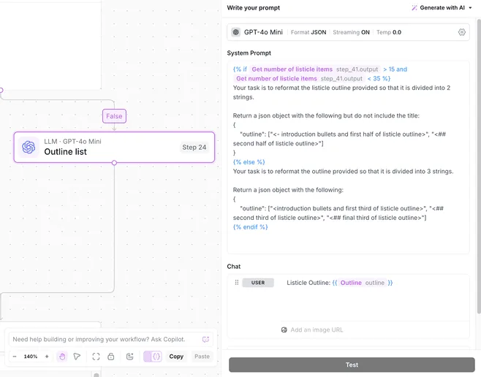Click the canvas lock icon

[110, 357]
